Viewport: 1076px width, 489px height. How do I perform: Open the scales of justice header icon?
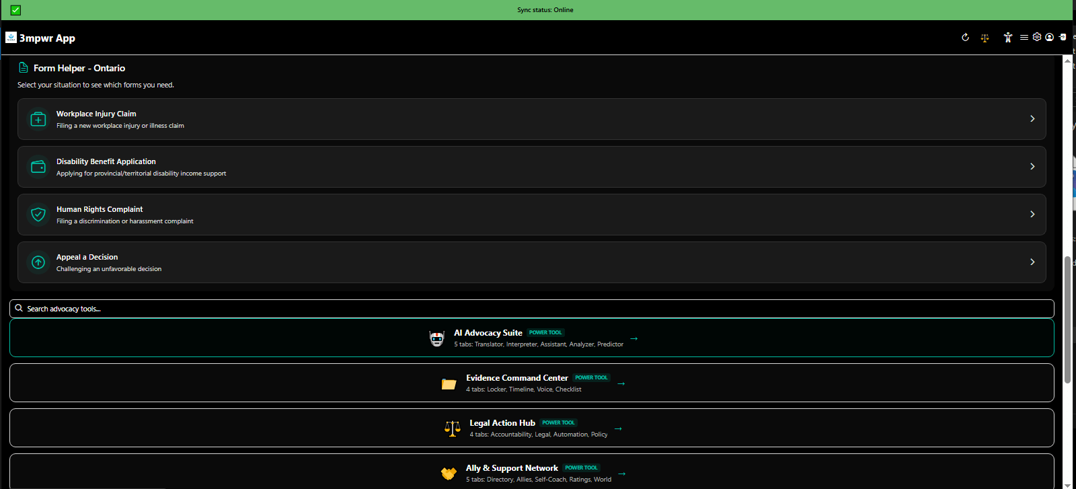pyautogui.click(x=985, y=38)
